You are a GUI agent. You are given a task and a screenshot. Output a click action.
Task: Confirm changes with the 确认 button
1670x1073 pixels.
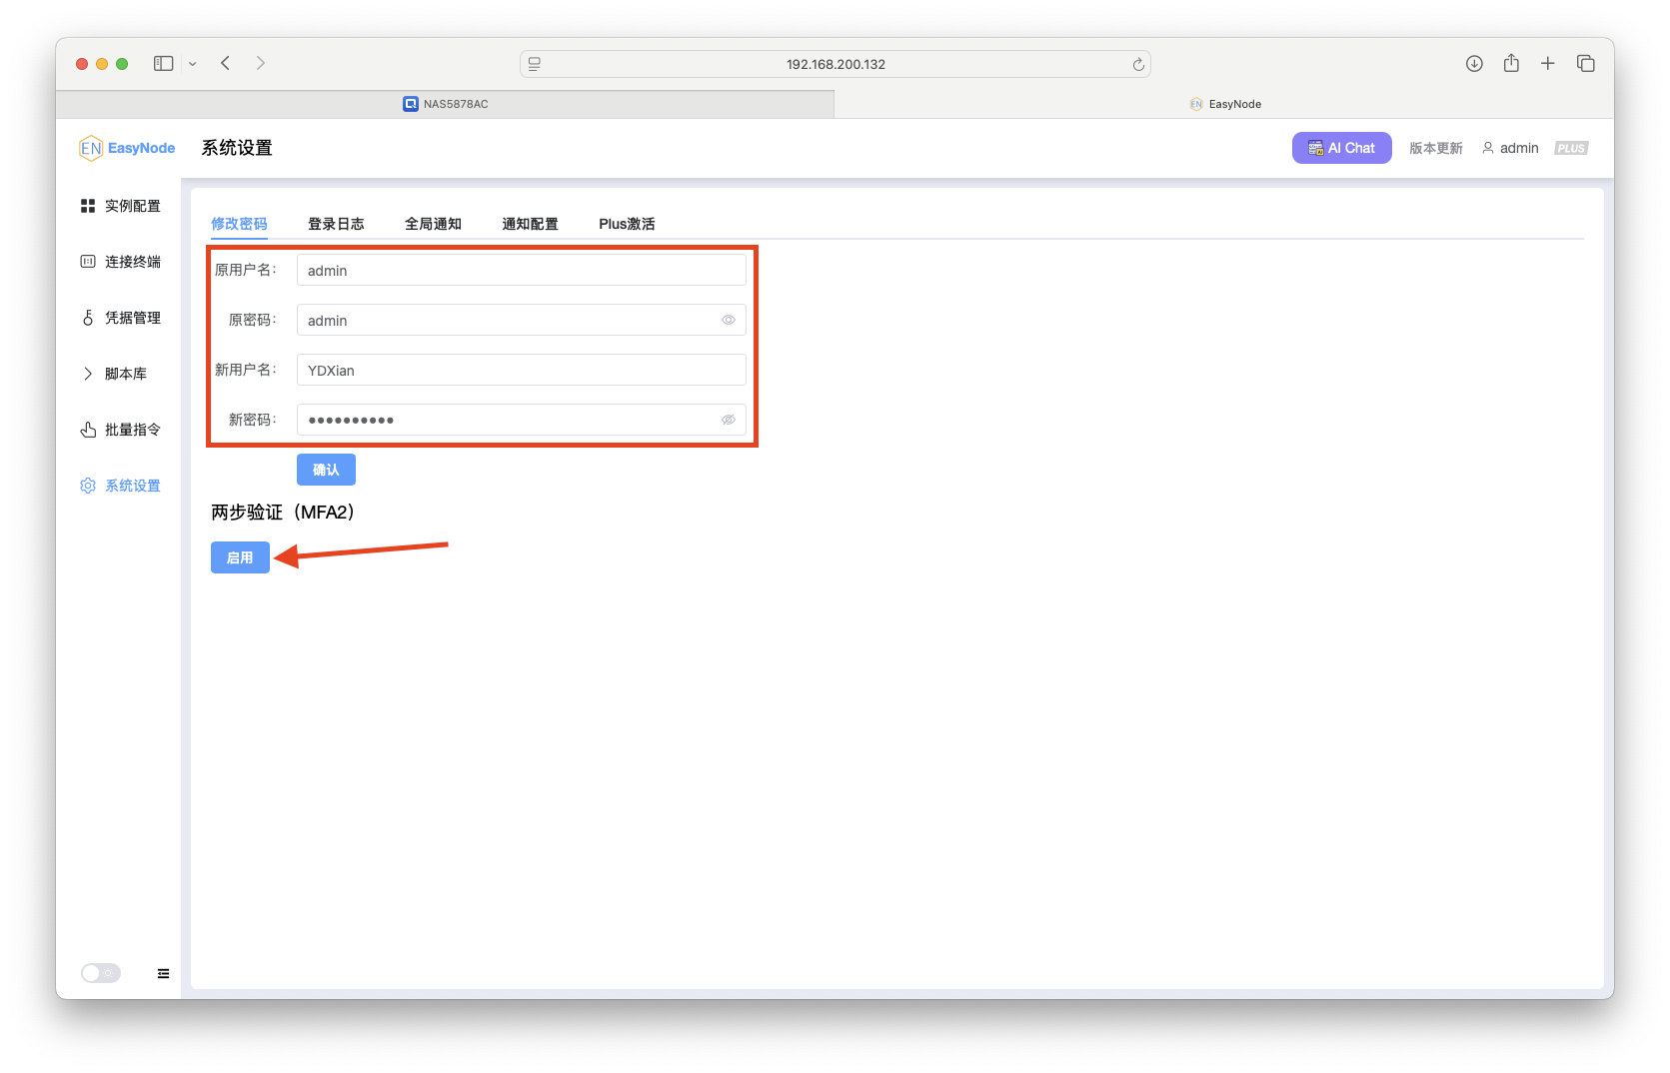click(x=326, y=469)
